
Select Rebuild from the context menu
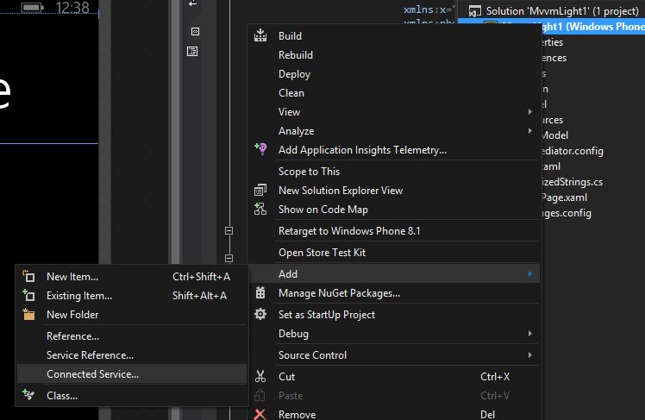pos(394,54)
